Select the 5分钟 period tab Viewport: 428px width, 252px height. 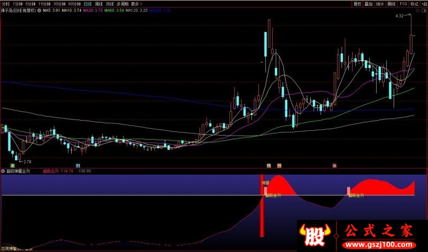pyautogui.click(x=30, y=4)
